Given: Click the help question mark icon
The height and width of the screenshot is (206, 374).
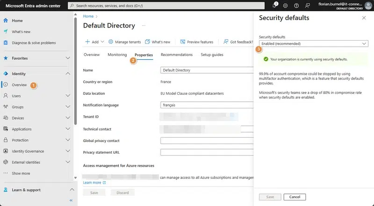Looking at the screenshot, I should click(x=296, y=6).
